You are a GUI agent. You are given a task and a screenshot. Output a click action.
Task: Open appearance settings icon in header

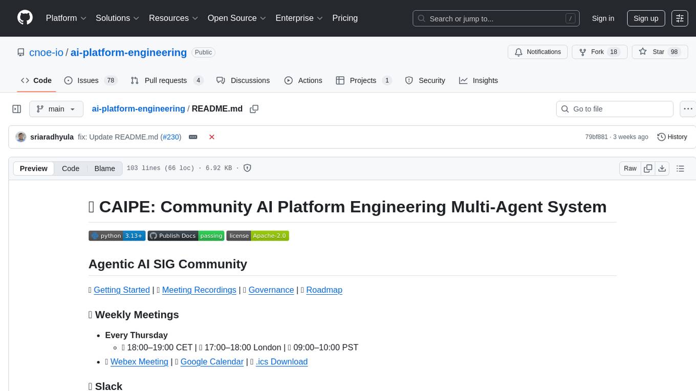pos(680,18)
